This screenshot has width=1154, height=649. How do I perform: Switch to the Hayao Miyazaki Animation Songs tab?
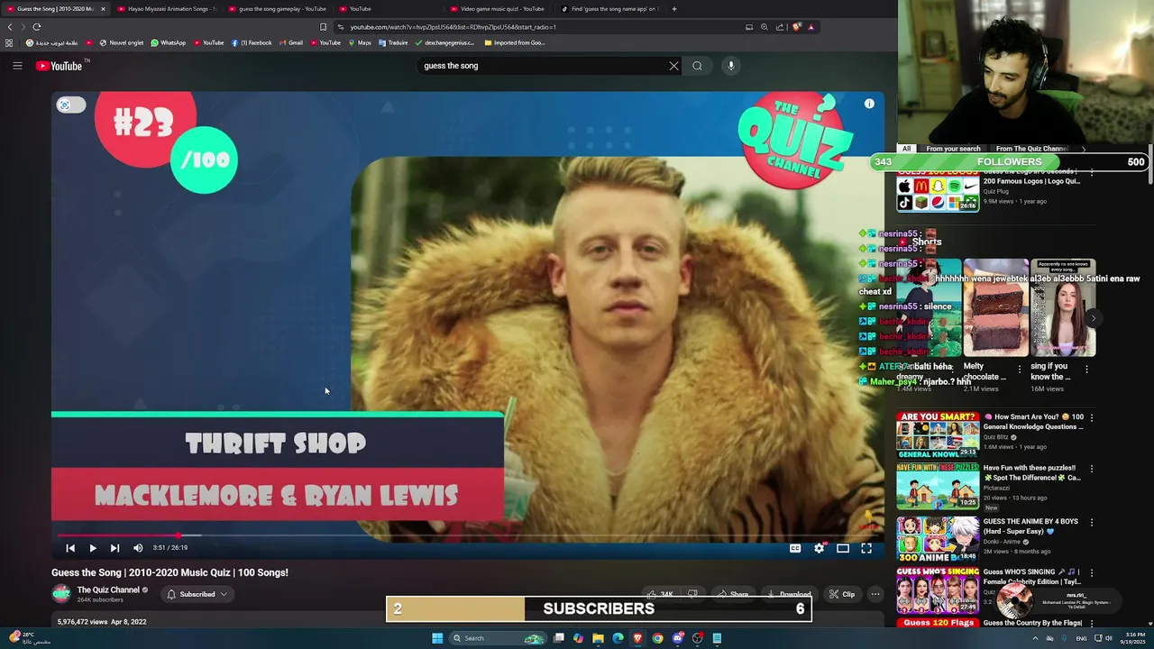pyautogui.click(x=166, y=9)
